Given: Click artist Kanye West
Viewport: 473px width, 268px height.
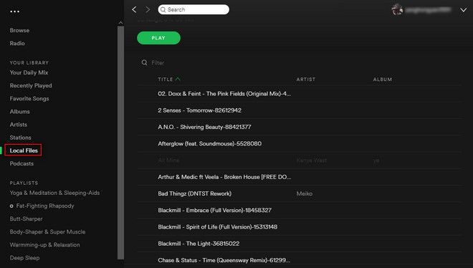Looking at the screenshot, I should tap(312, 161).
